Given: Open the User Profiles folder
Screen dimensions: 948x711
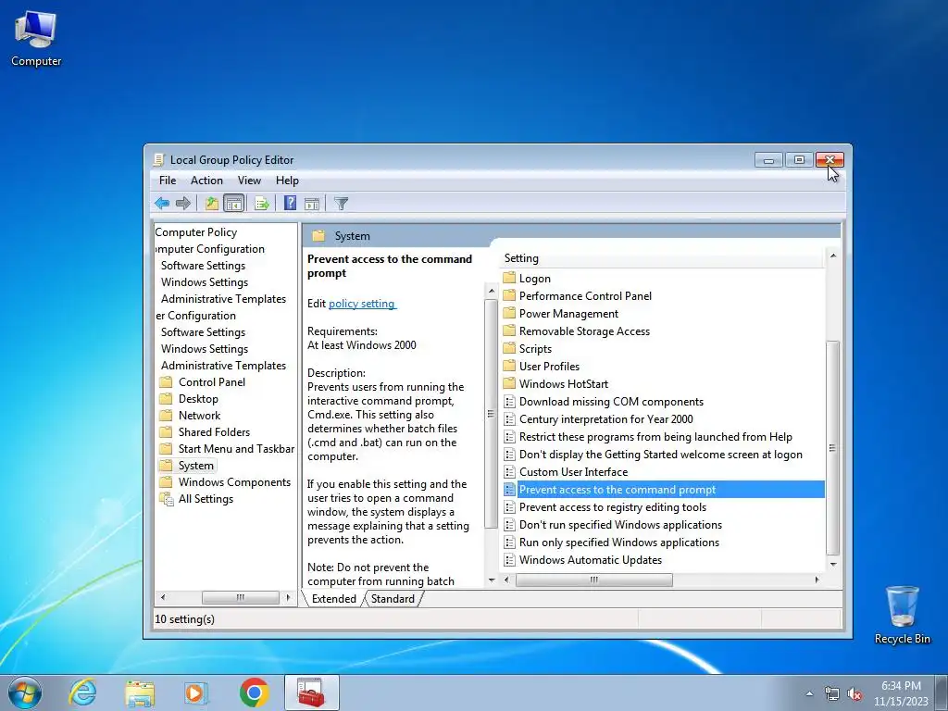Looking at the screenshot, I should pyautogui.click(x=549, y=367).
